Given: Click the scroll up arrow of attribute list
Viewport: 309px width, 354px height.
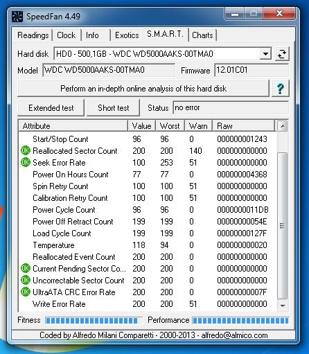Looking at the screenshot, I should click(282, 126).
